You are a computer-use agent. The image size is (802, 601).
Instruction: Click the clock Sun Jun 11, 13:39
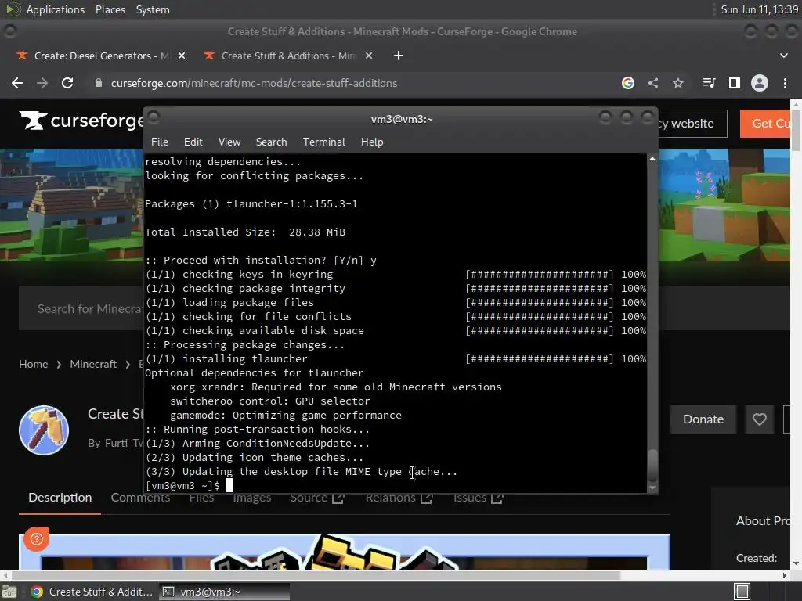759,9
